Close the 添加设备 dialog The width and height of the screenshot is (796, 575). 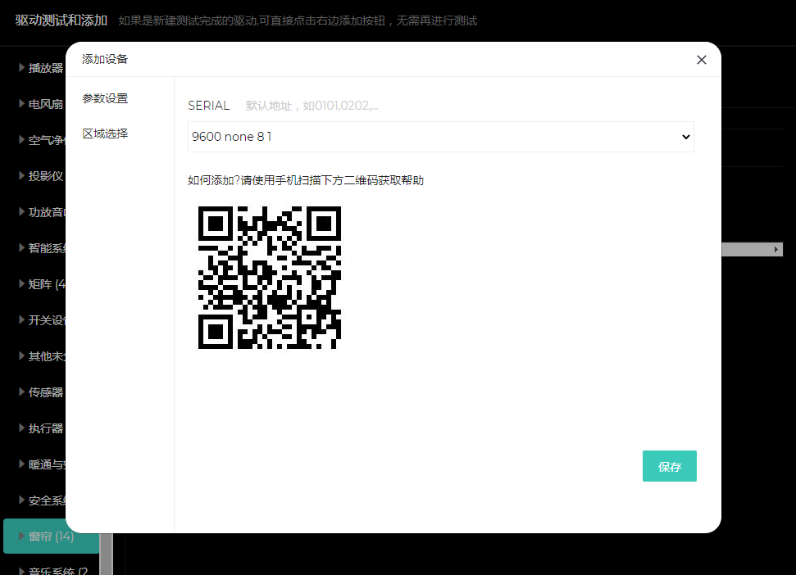coord(701,60)
